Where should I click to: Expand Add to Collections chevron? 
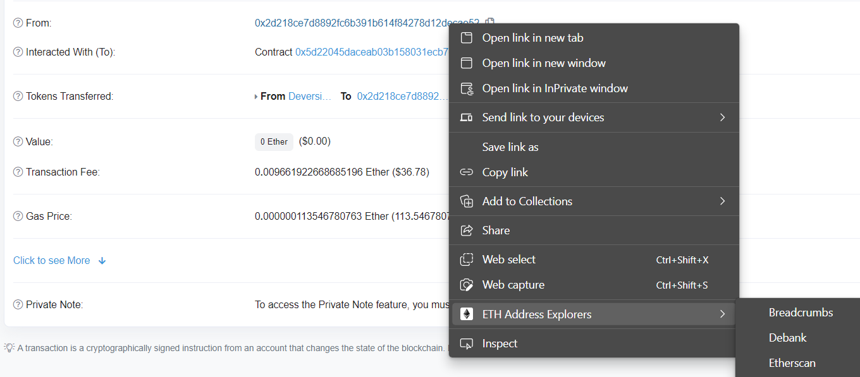[722, 201]
